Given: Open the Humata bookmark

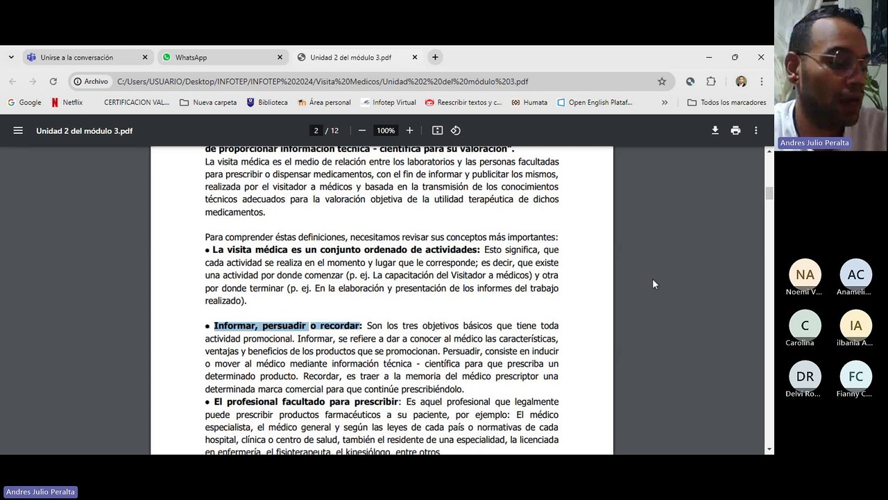Looking at the screenshot, I should tap(529, 102).
